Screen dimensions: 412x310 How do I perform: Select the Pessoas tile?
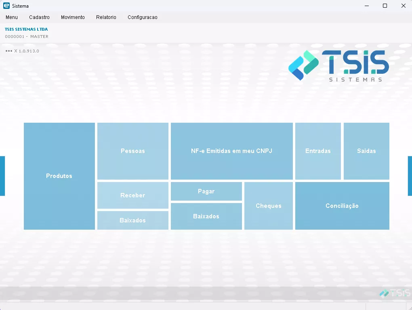point(132,151)
